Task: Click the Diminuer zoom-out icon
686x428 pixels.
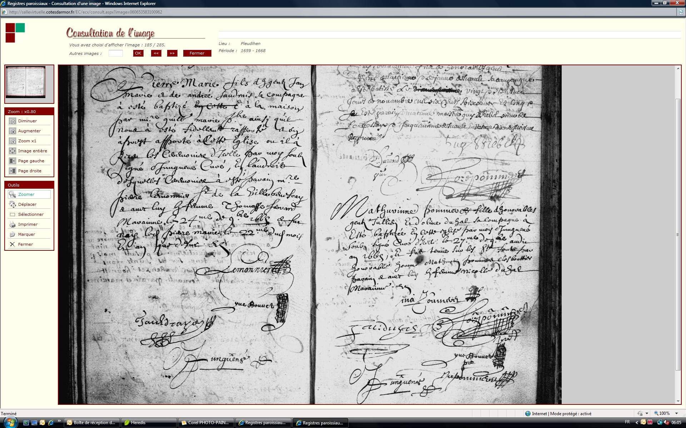Action: pos(13,121)
